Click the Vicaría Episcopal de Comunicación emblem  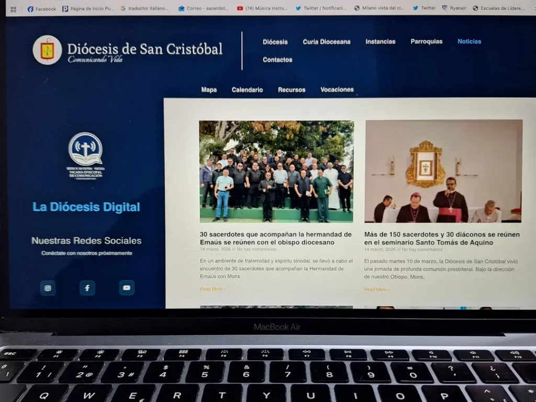(x=85, y=155)
